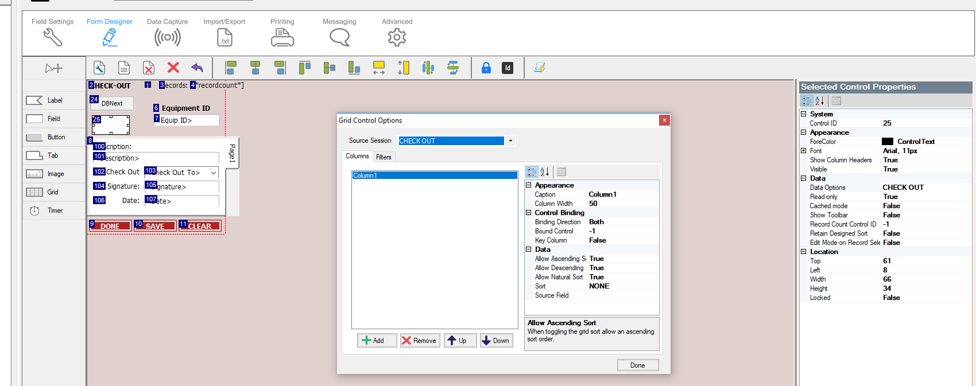Make selected controls the same width
The height and width of the screenshot is (386, 976).
click(x=379, y=68)
